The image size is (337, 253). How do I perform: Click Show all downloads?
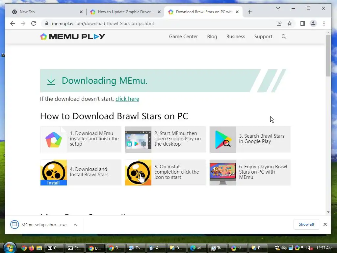coord(306,224)
